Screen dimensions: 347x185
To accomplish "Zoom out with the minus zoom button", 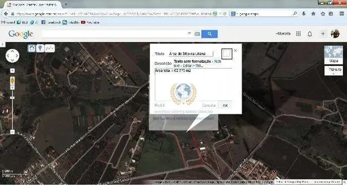I will click(x=12, y=132).
